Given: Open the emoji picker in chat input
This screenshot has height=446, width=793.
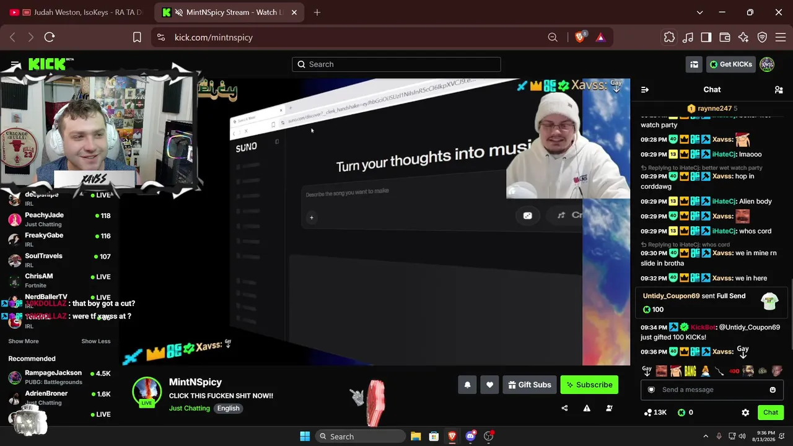Looking at the screenshot, I should [773, 390].
